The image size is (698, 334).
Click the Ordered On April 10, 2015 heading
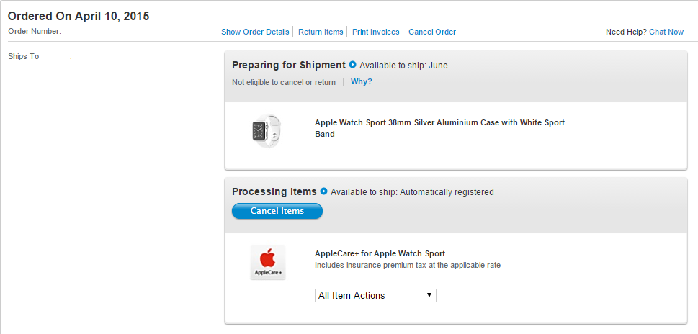pyautogui.click(x=79, y=17)
